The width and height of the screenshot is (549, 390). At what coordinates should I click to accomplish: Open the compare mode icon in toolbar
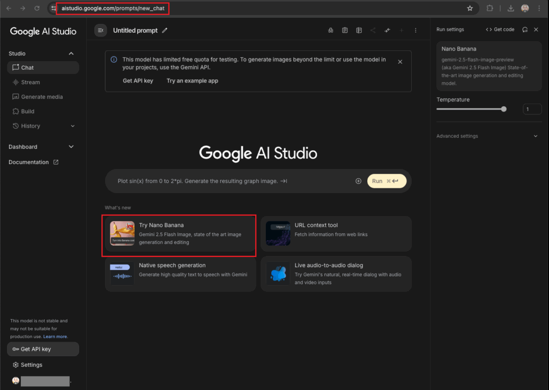pyautogui.click(x=359, y=31)
